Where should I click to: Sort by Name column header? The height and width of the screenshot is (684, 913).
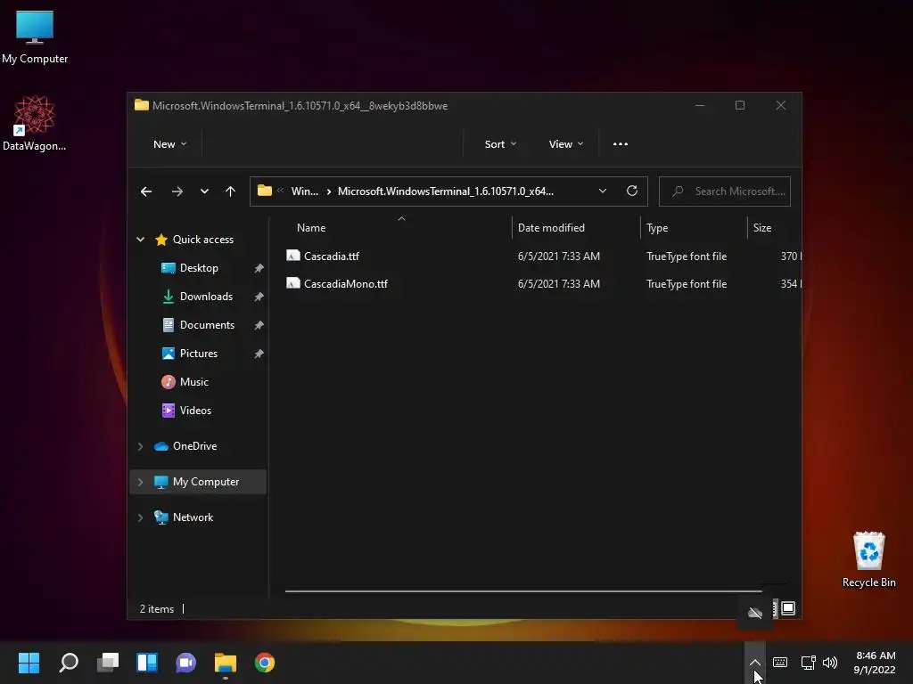point(311,228)
